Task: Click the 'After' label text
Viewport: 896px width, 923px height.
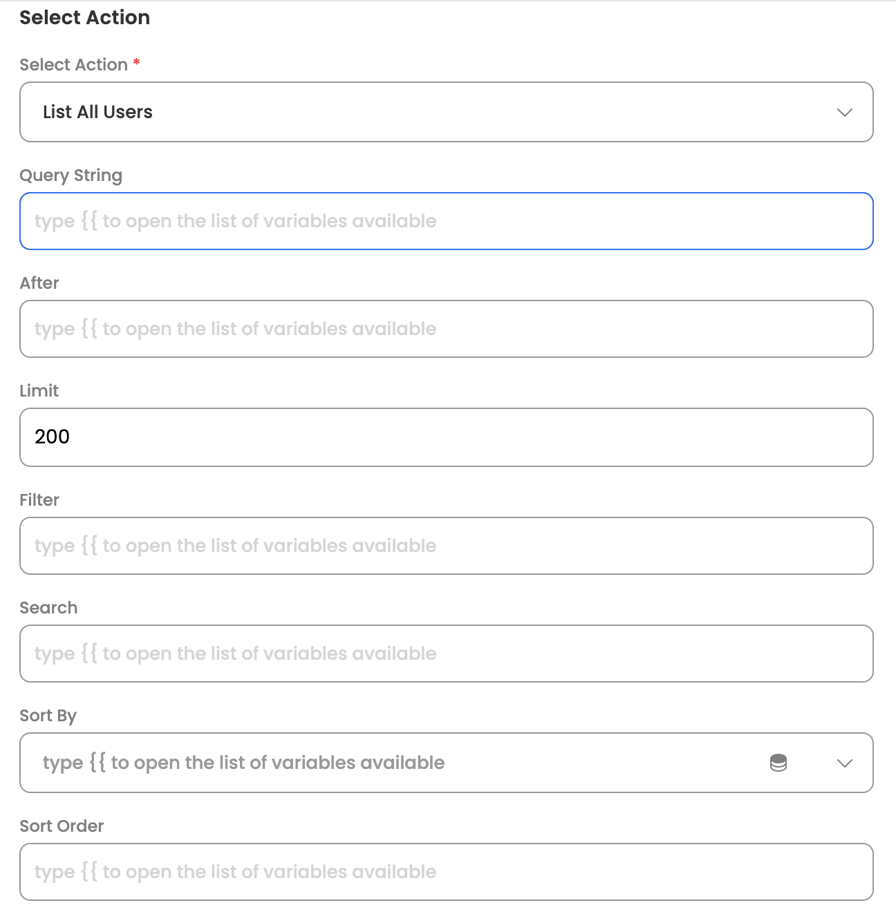Action: click(39, 283)
